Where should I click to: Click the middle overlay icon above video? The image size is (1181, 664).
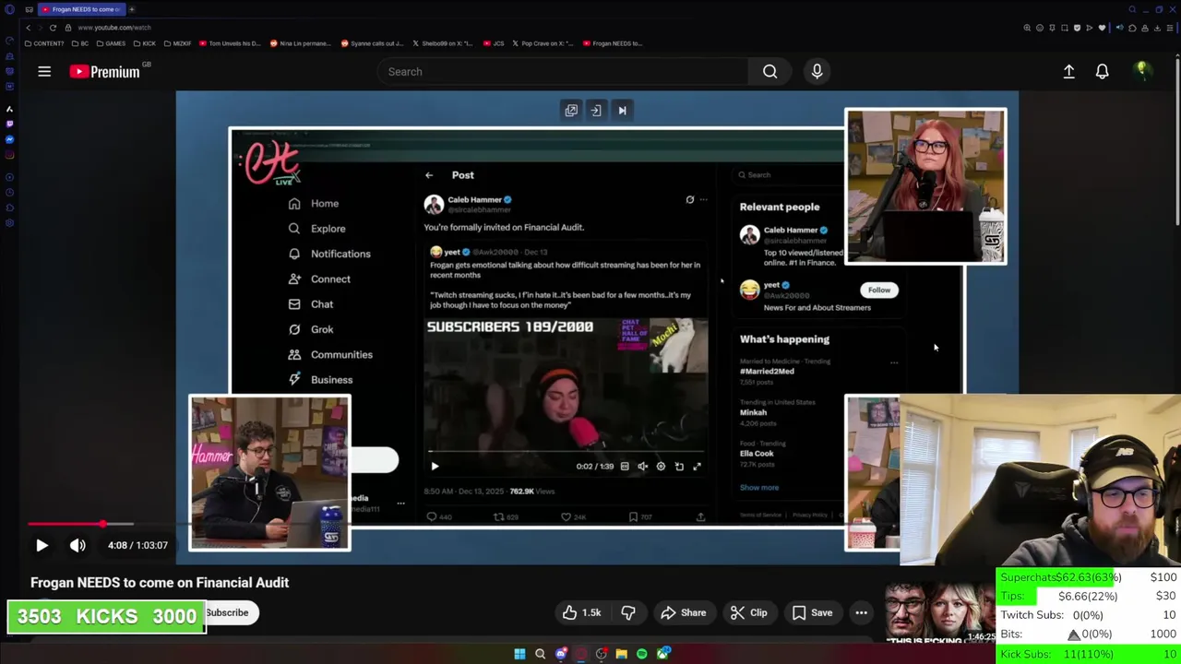click(596, 111)
